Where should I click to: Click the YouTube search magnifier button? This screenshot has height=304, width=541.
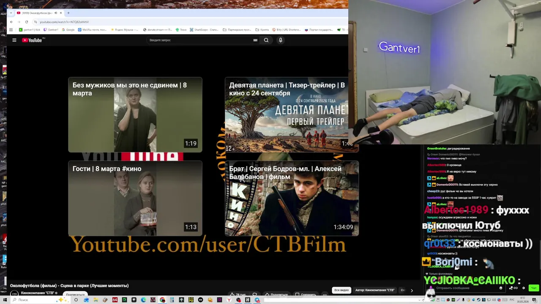tap(266, 40)
